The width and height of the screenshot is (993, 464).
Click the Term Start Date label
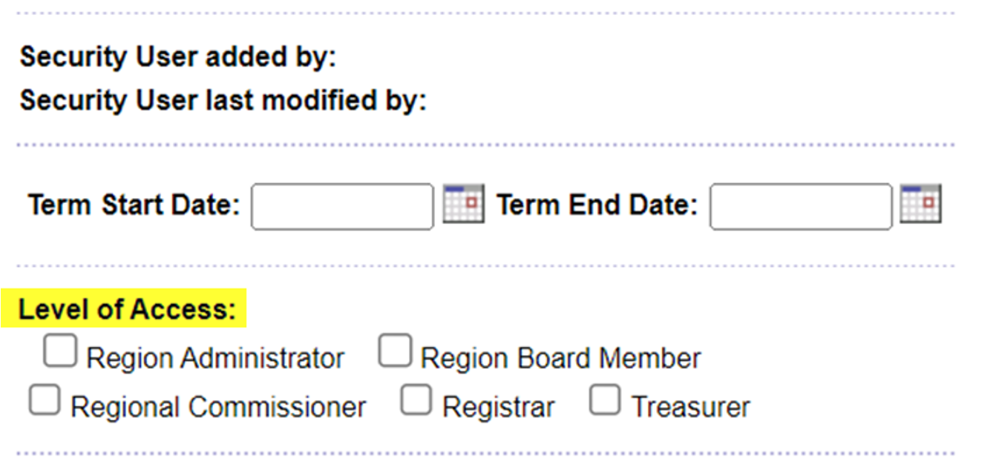coord(134,205)
